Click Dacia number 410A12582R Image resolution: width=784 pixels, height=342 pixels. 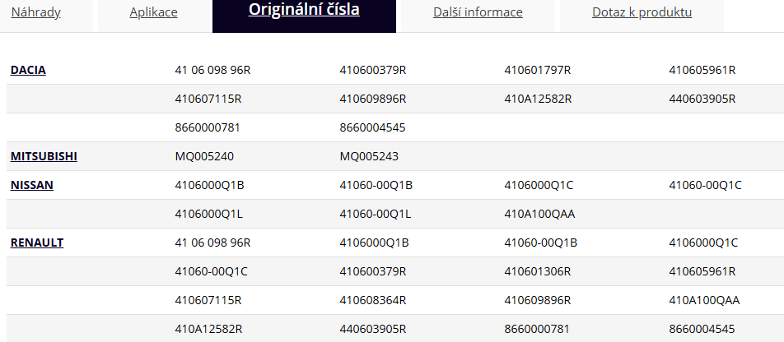(x=538, y=99)
